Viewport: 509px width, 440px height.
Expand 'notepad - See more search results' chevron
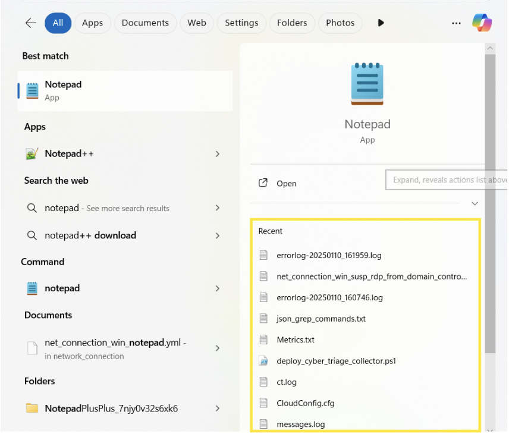218,208
